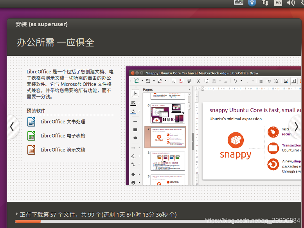Click the Pages panel vertical scrollbar

[x=189, y=139]
